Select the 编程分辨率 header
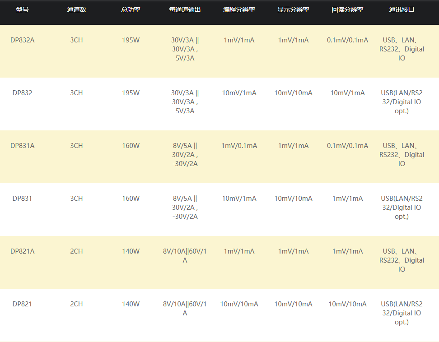The width and height of the screenshot is (439, 342). (239, 9)
